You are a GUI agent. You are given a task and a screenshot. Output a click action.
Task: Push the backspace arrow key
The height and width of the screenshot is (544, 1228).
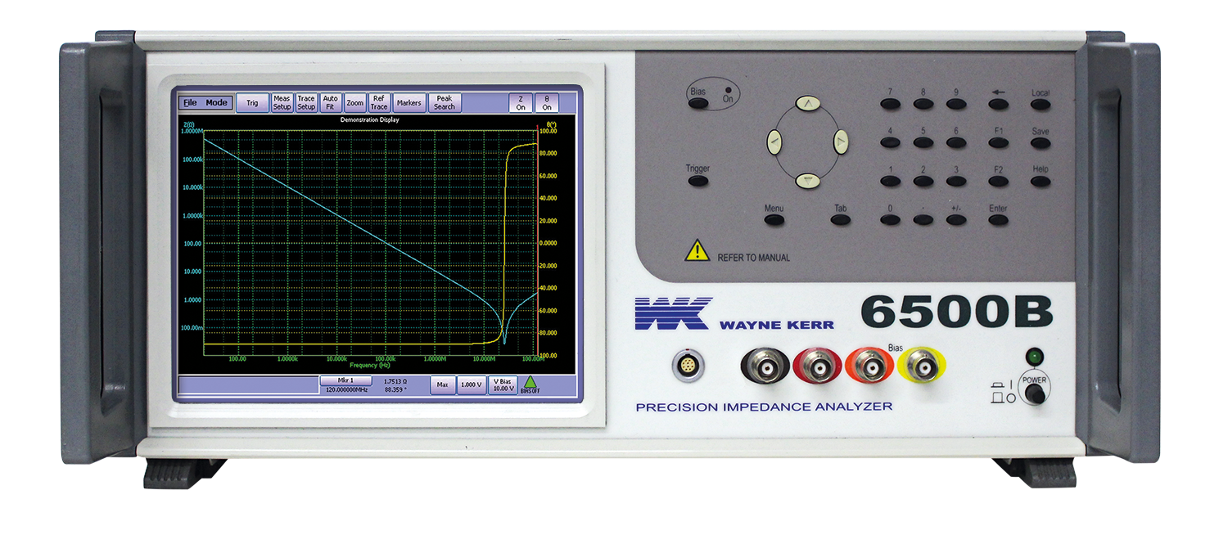point(998,104)
